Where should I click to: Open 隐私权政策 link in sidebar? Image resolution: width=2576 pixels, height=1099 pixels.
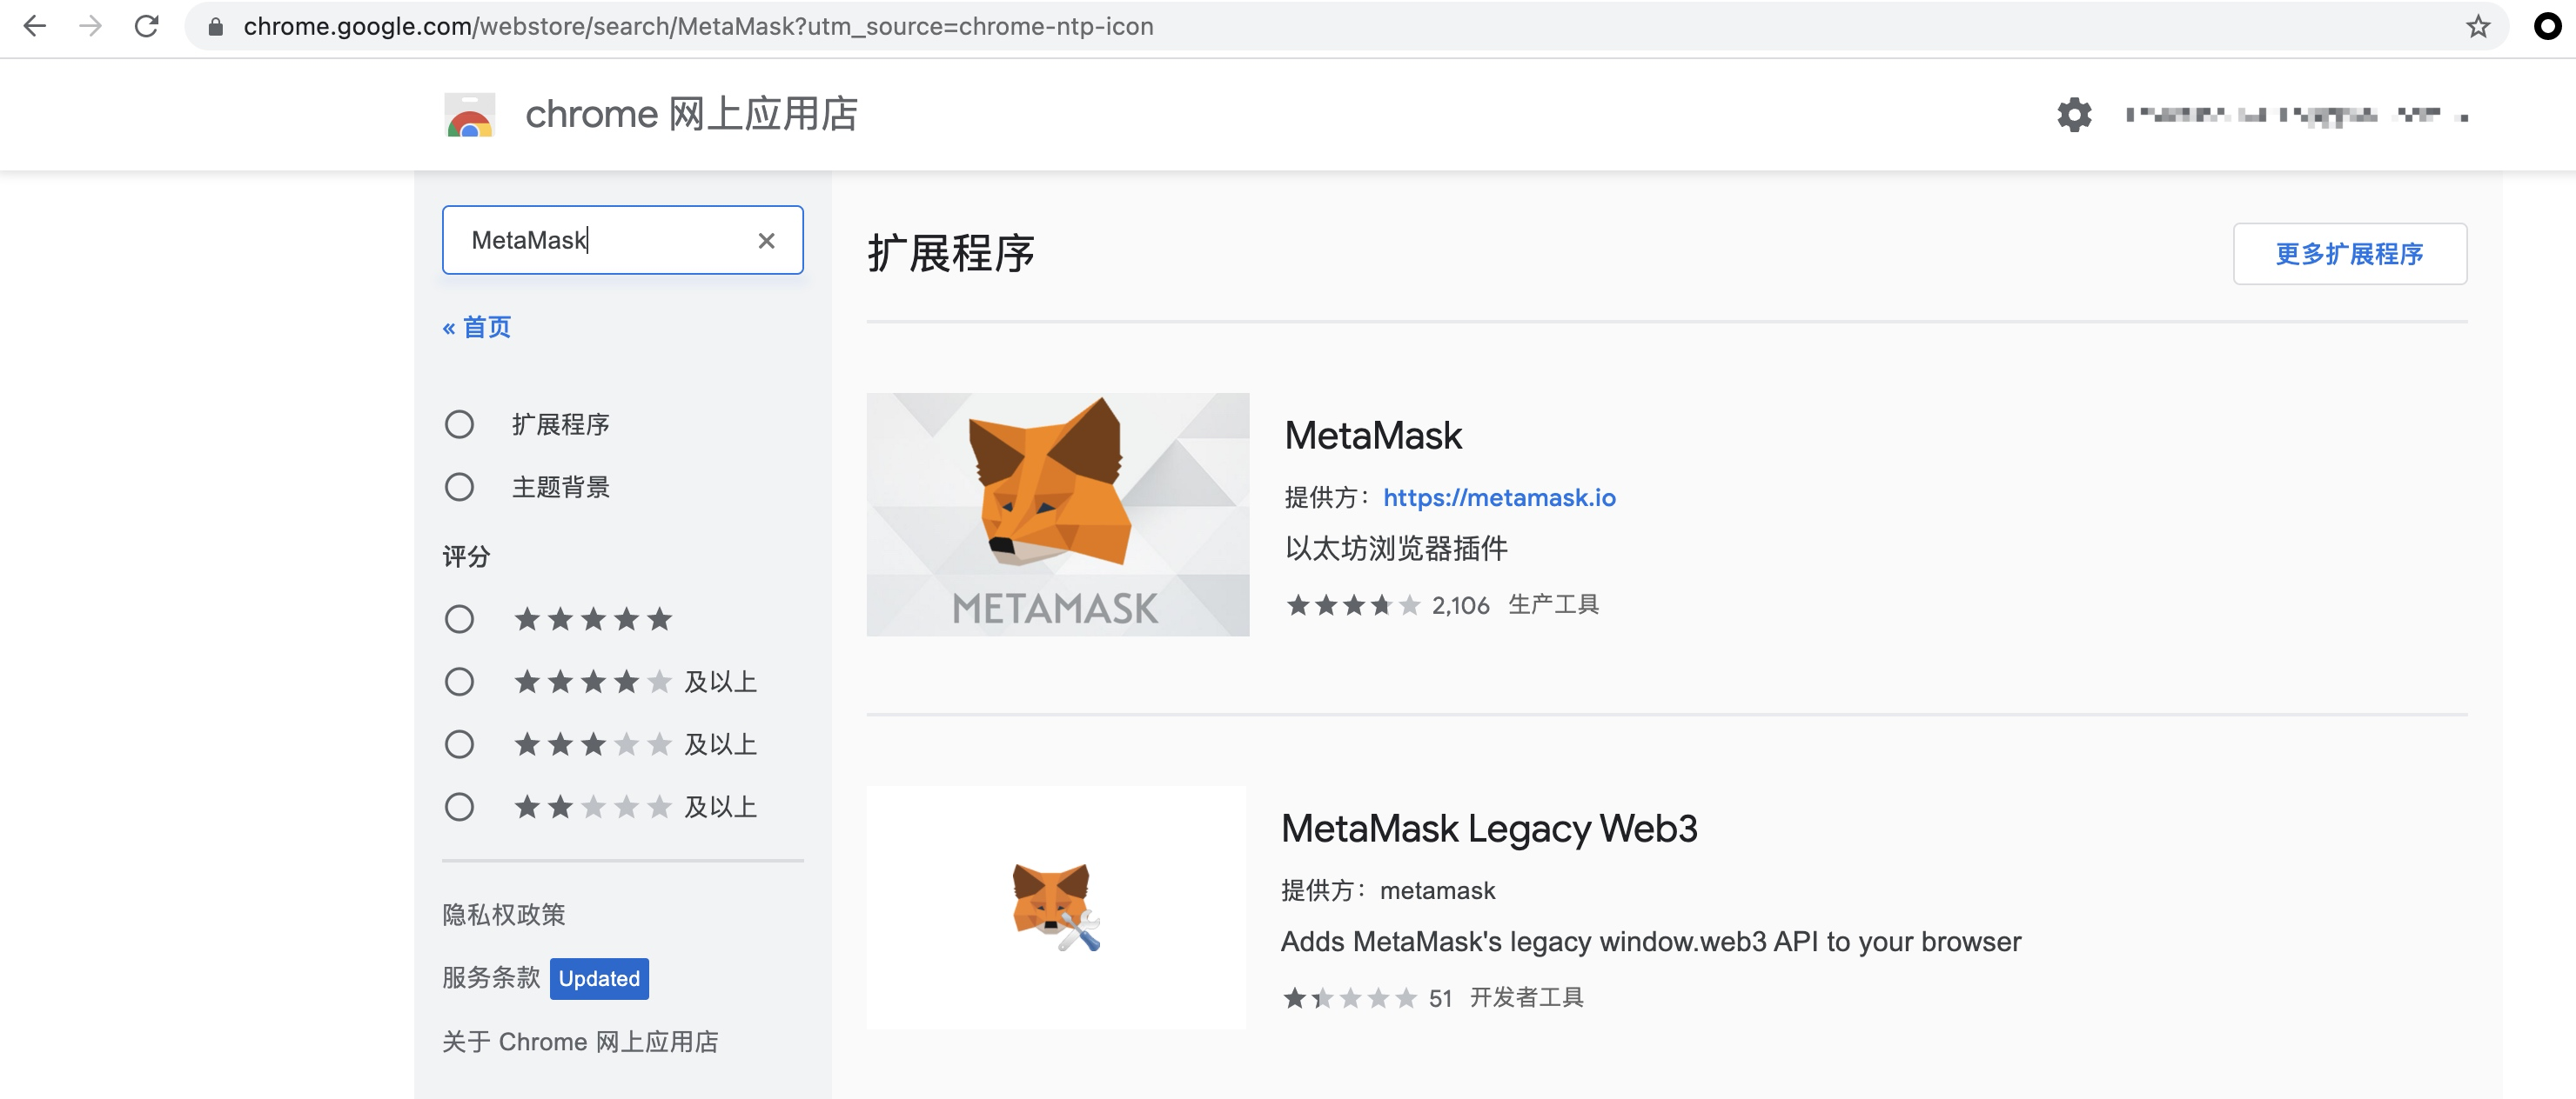pyautogui.click(x=504, y=914)
